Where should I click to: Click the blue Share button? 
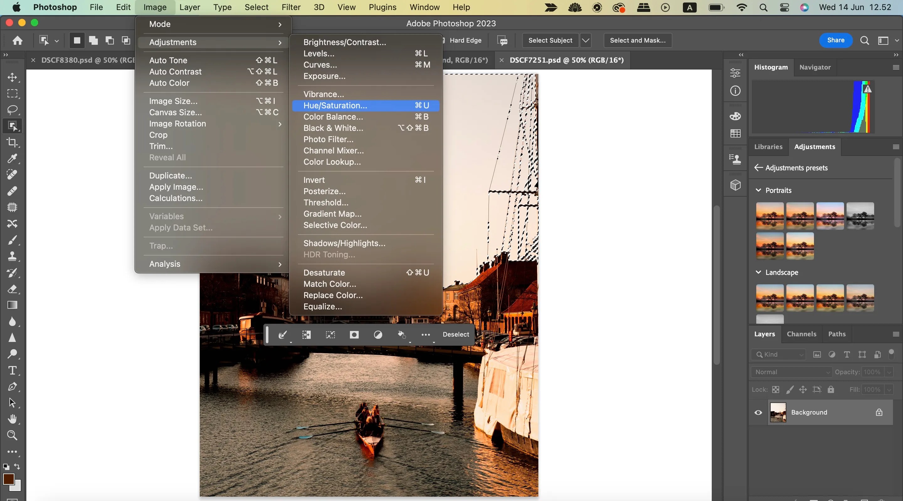tap(836, 40)
